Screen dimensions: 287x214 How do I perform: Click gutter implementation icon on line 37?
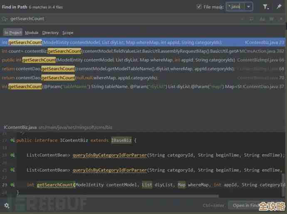pyautogui.click(x=12, y=141)
